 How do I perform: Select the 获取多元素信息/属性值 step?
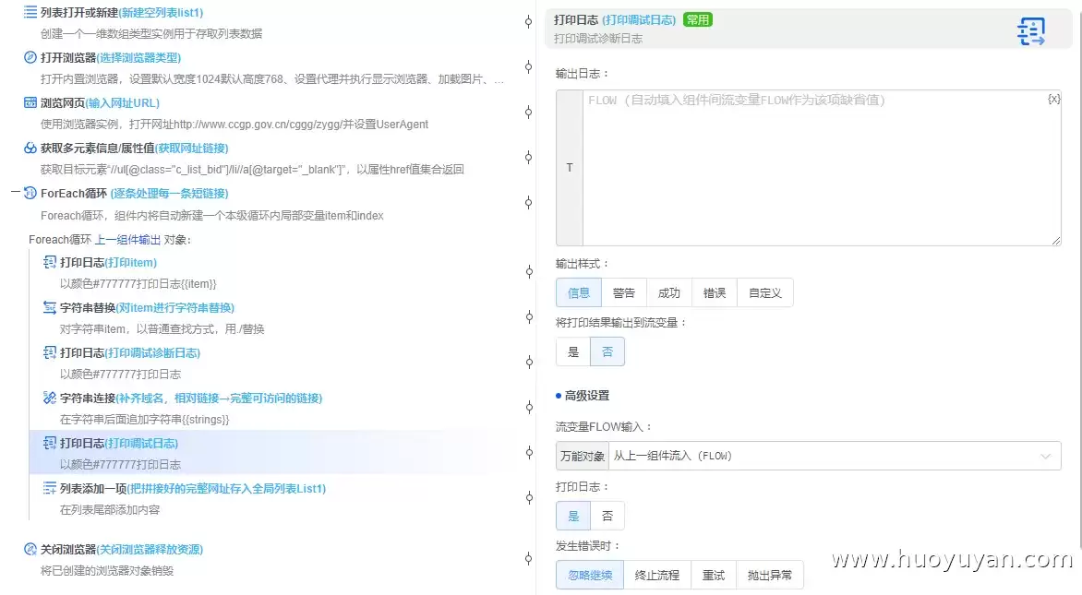[265, 158]
